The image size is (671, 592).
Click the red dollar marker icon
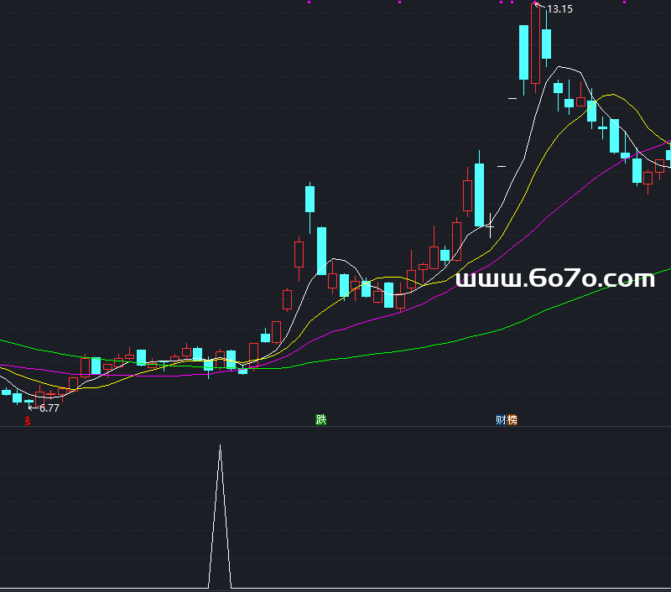[x=26, y=420]
